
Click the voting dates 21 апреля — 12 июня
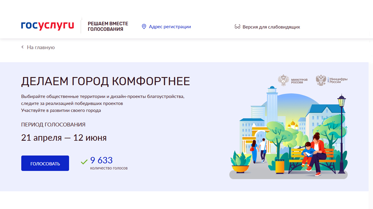click(x=64, y=138)
